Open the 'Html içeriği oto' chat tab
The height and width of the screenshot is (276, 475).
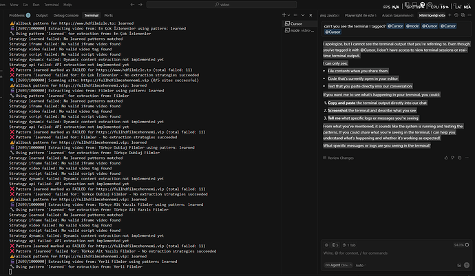tap(432, 15)
